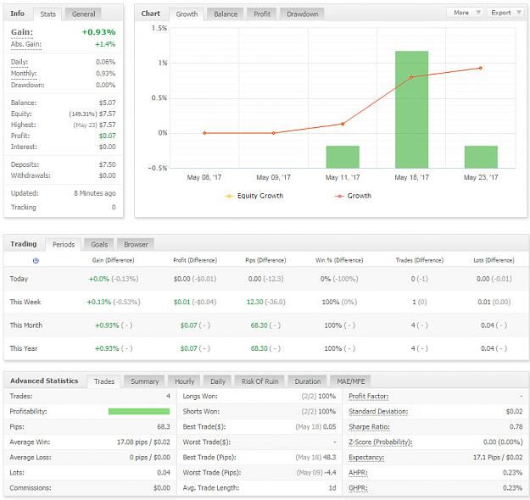Image resolution: width=530 pixels, height=500 pixels.
Task: Click the Lots (Difference) column header
Action: pyautogui.click(x=494, y=260)
